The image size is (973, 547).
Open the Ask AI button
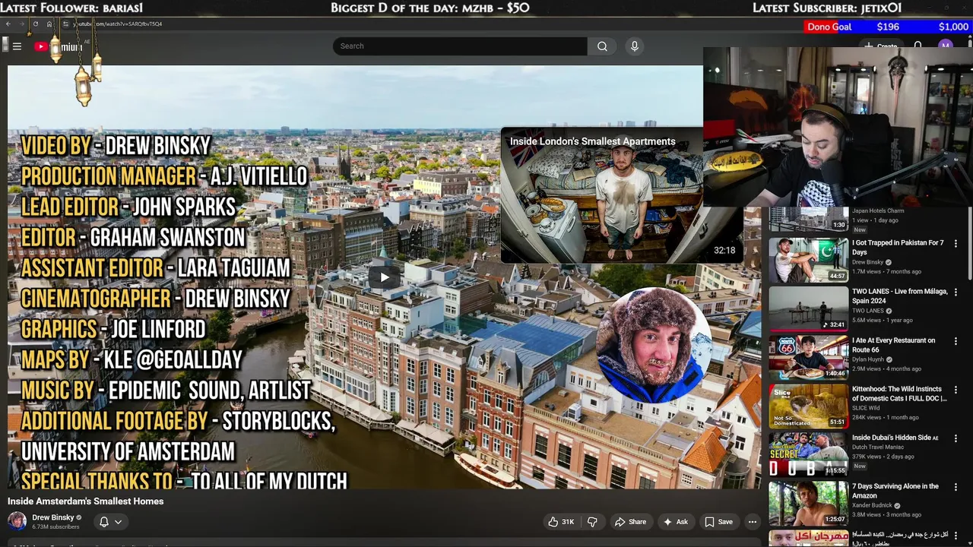pos(676,522)
